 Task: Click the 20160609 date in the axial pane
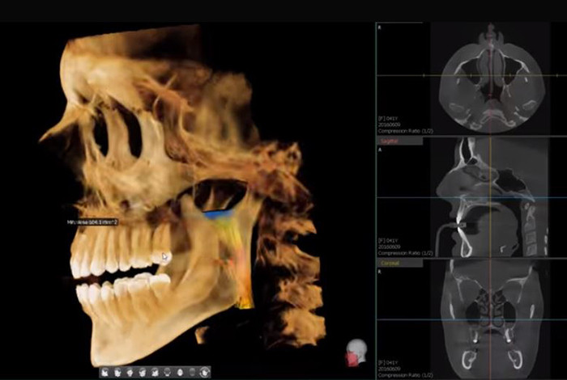pos(389,125)
